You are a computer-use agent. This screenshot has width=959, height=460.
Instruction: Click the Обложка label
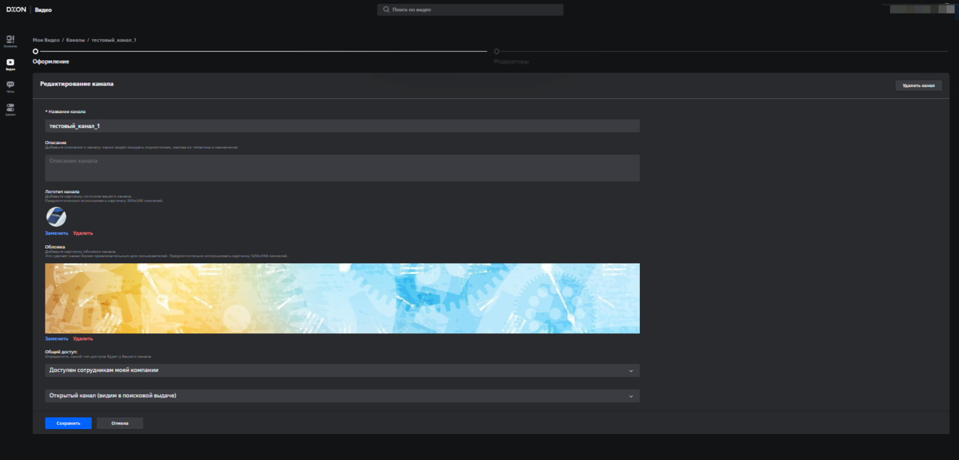click(x=55, y=246)
